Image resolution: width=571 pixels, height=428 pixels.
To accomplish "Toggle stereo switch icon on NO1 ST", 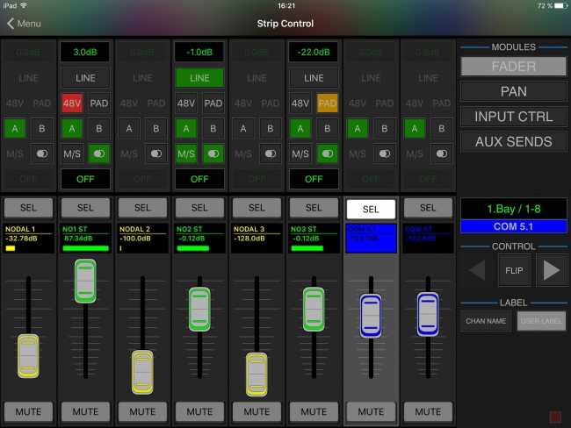I will coord(99,153).
